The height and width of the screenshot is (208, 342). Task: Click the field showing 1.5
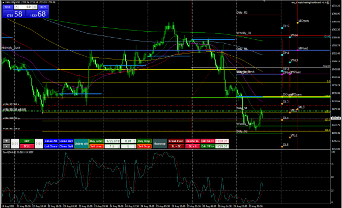pyautogui.click(x=112, y=146)
